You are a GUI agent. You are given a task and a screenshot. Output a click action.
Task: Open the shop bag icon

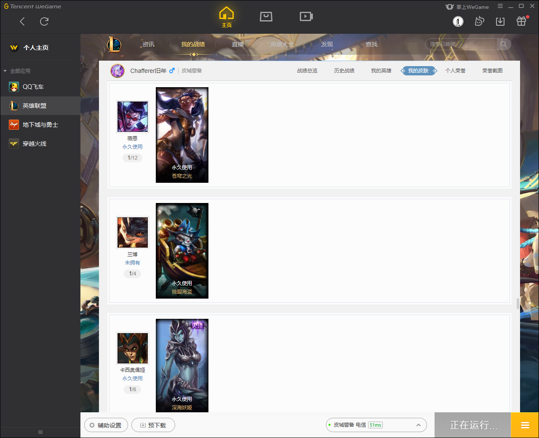pyautogui.click(x=266, y=16)
